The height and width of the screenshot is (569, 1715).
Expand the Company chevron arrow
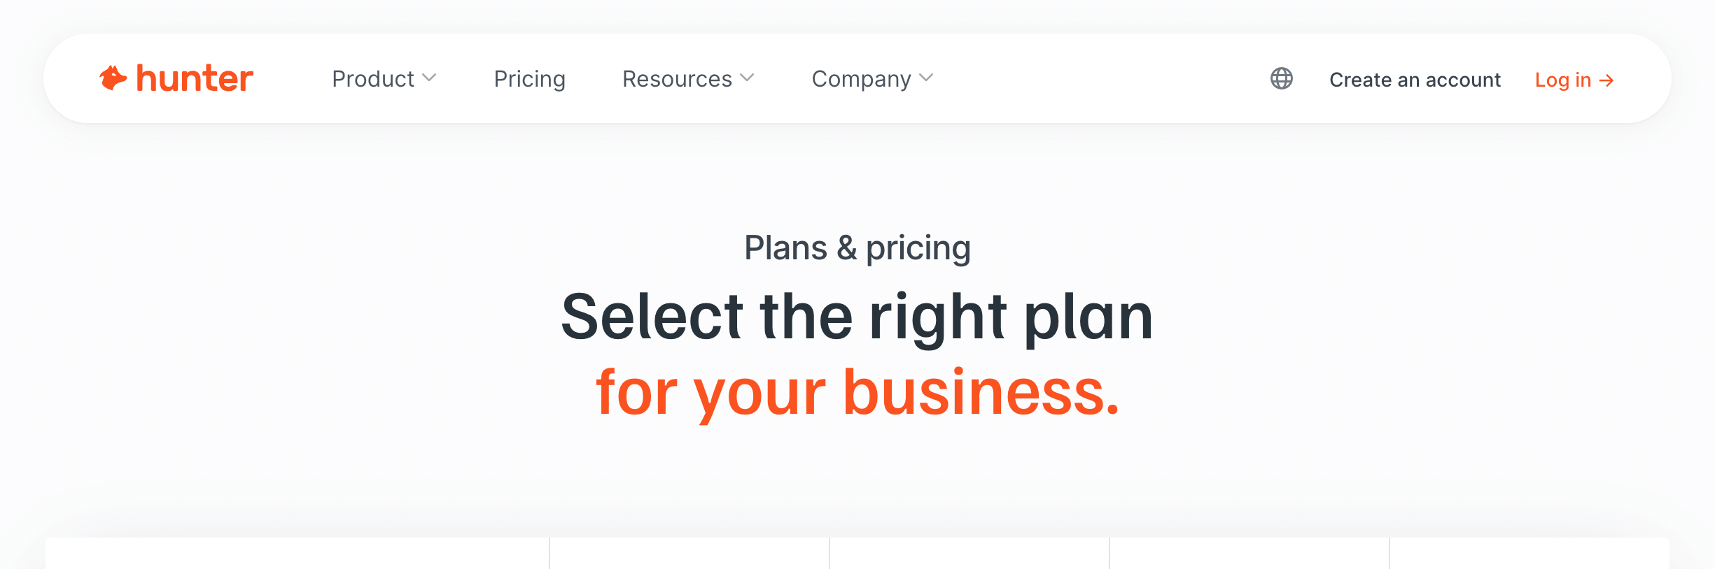(927, 78)
